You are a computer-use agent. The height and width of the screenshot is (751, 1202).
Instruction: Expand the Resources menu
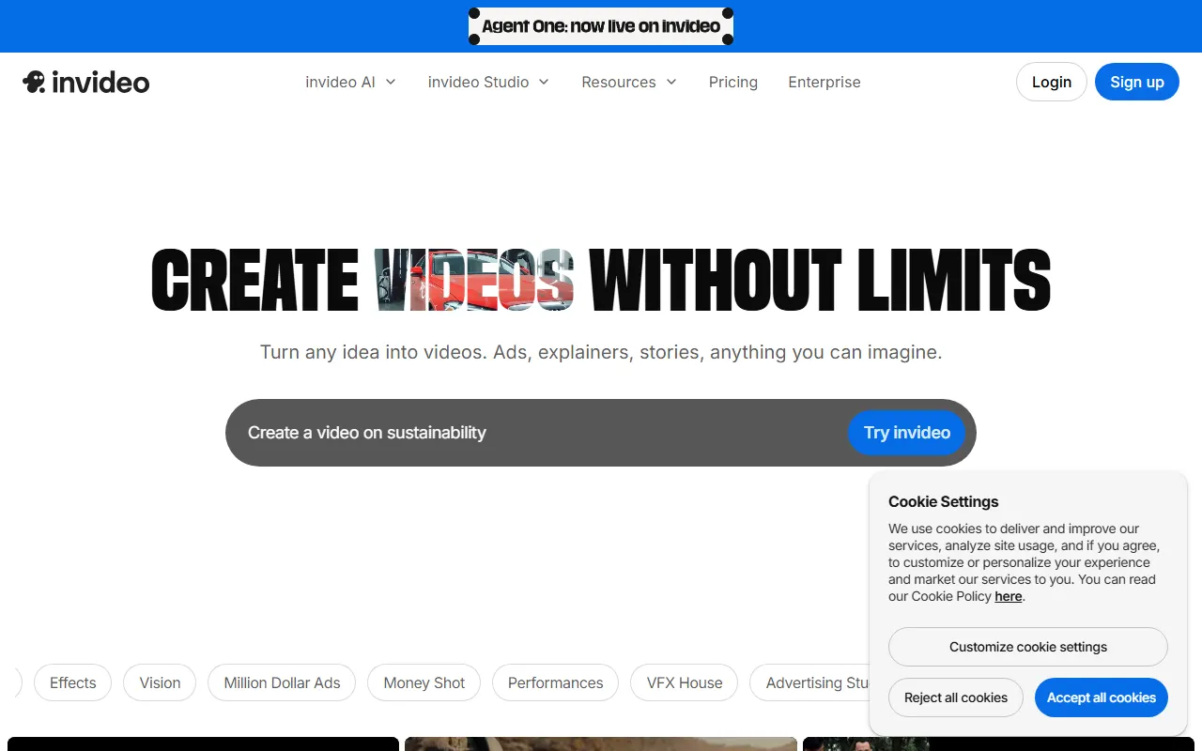(x=629, y=83)
